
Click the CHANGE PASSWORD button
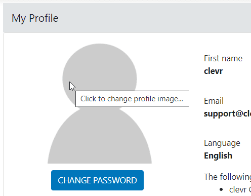pyautogui.click(x=97, y=180)
